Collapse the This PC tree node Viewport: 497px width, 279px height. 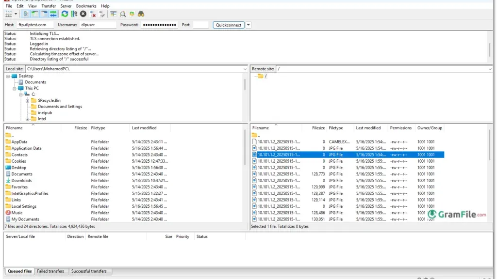click(14, 89)
